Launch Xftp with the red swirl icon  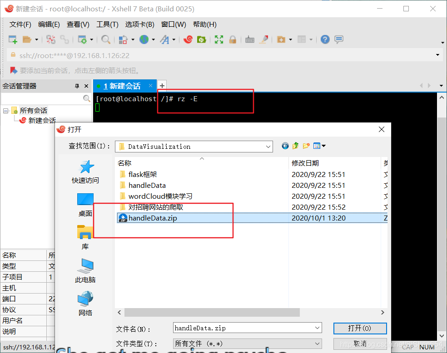[188, 39]
